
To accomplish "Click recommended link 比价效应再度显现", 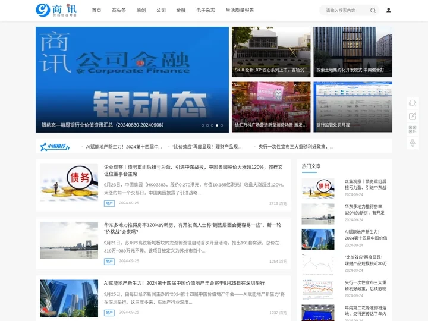I will coord(207,147).
